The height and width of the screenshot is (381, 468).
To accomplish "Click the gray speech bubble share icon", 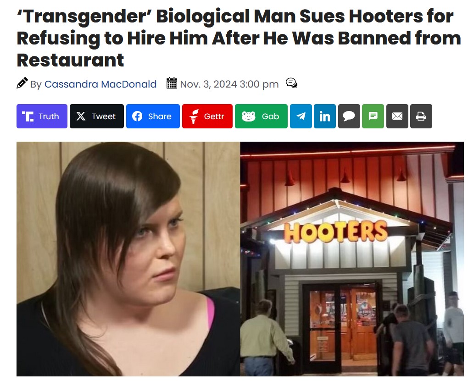I will [349, 116].
